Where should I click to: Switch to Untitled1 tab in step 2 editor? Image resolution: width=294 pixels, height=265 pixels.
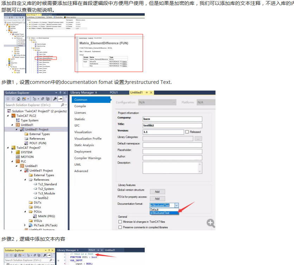[110, 250]
